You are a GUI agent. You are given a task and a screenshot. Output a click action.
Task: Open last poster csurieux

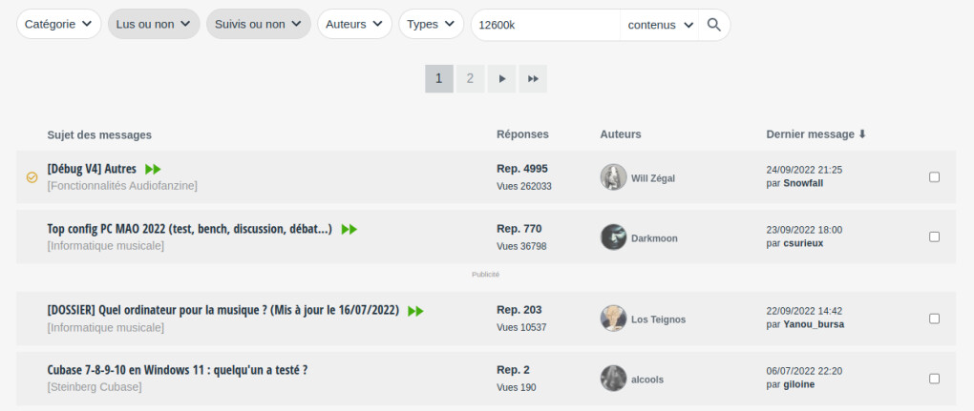[803, 243]
